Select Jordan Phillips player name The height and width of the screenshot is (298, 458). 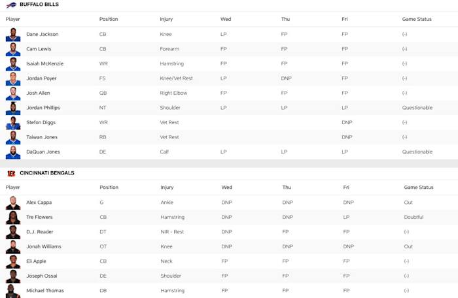pos(43,108)
